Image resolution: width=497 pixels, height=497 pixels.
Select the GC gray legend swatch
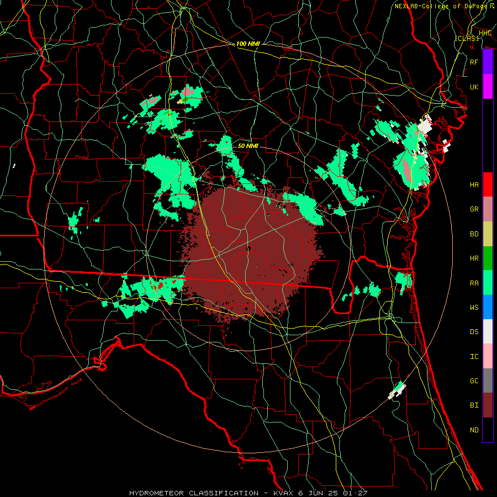488,380
